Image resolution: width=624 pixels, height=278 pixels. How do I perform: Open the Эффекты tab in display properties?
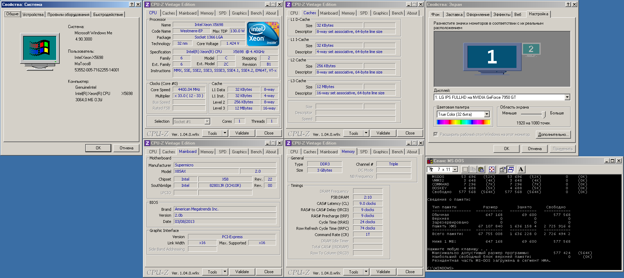click(x=502, y=15)
